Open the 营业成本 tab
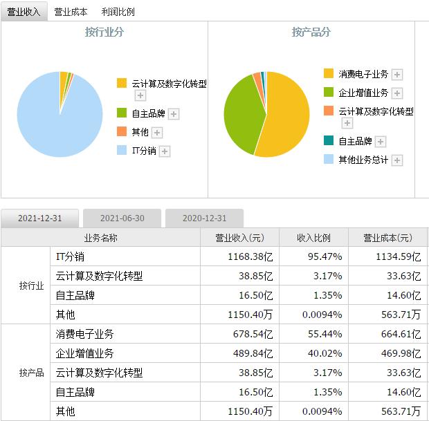Screen dimensions: 429x421 pos(71,12)
